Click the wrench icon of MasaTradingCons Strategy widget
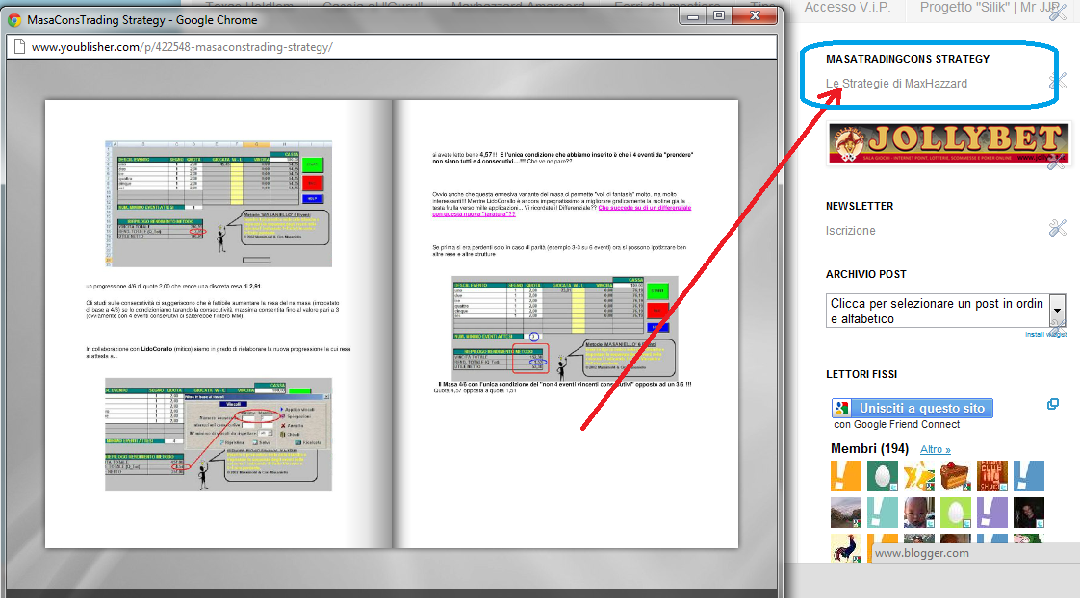The image size is (1080, 602). tap(1057, 82)
